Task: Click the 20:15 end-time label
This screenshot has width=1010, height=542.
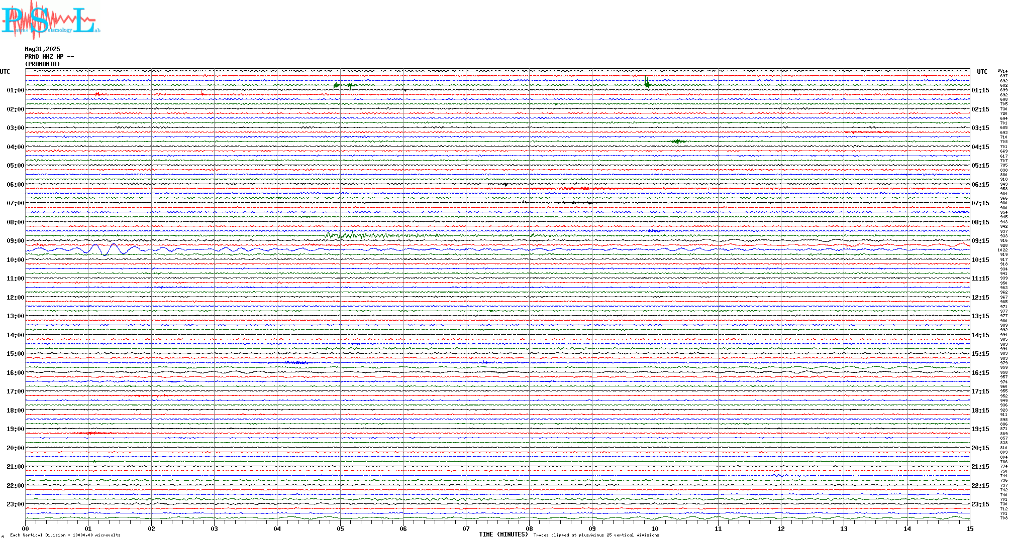Action: pos(980,448)
